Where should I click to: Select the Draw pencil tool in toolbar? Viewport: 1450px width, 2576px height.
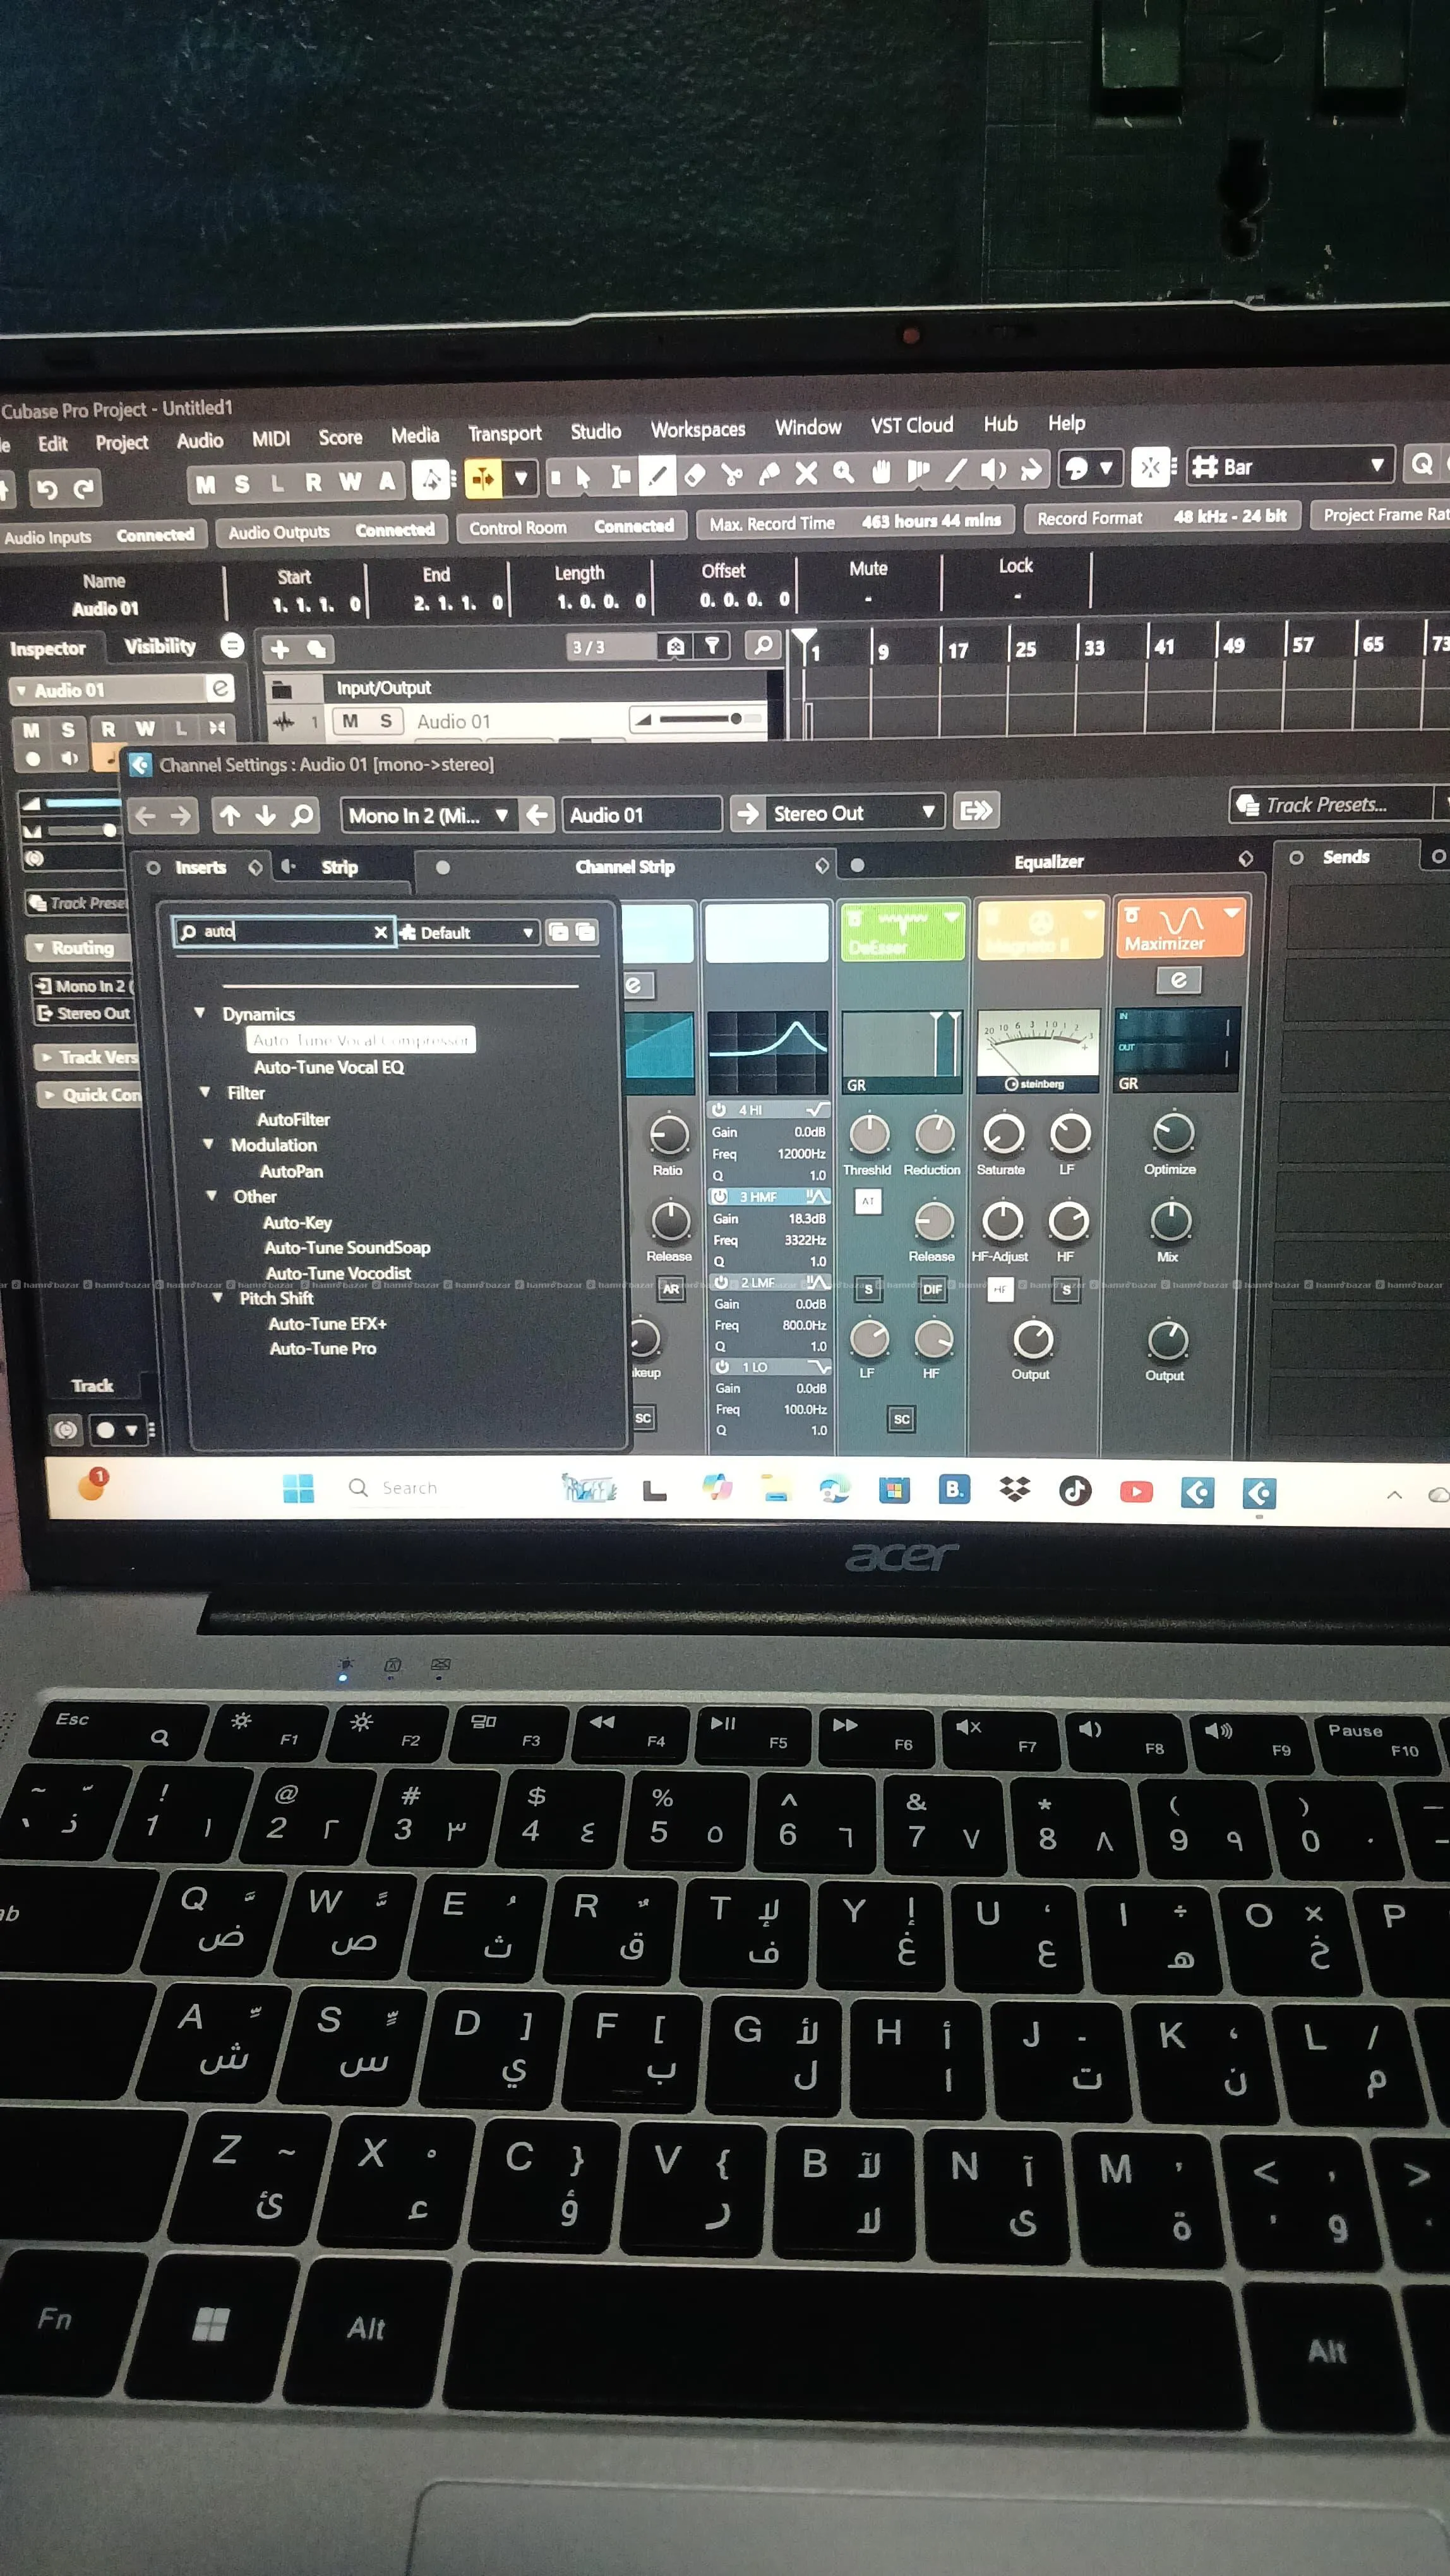pos(657,475)
